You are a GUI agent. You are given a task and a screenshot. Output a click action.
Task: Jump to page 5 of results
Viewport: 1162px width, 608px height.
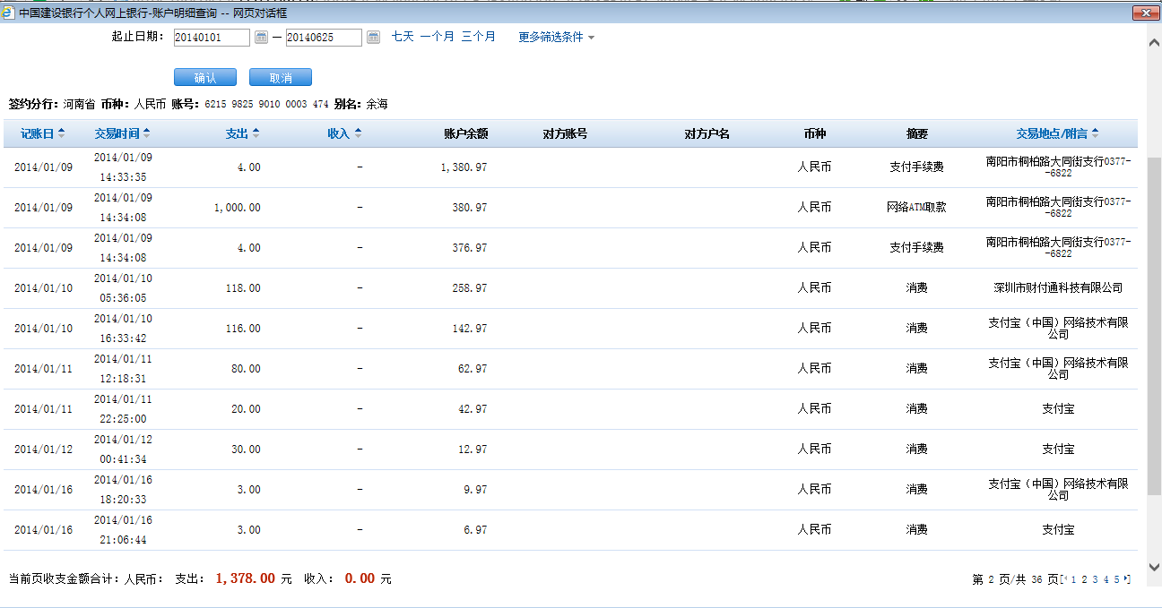tap(1116, 579)
